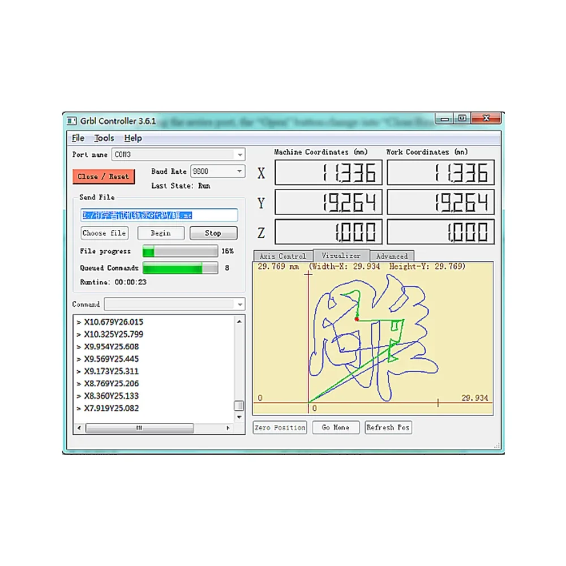Screen dimensions: 566x566
Task: Expand the Baud Rate dropdown
Action: 239,171
